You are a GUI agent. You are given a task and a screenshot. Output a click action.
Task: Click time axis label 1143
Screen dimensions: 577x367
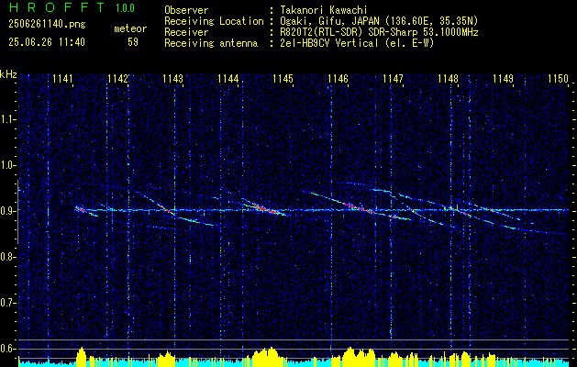pyautogui.click(x=172, y=78)
